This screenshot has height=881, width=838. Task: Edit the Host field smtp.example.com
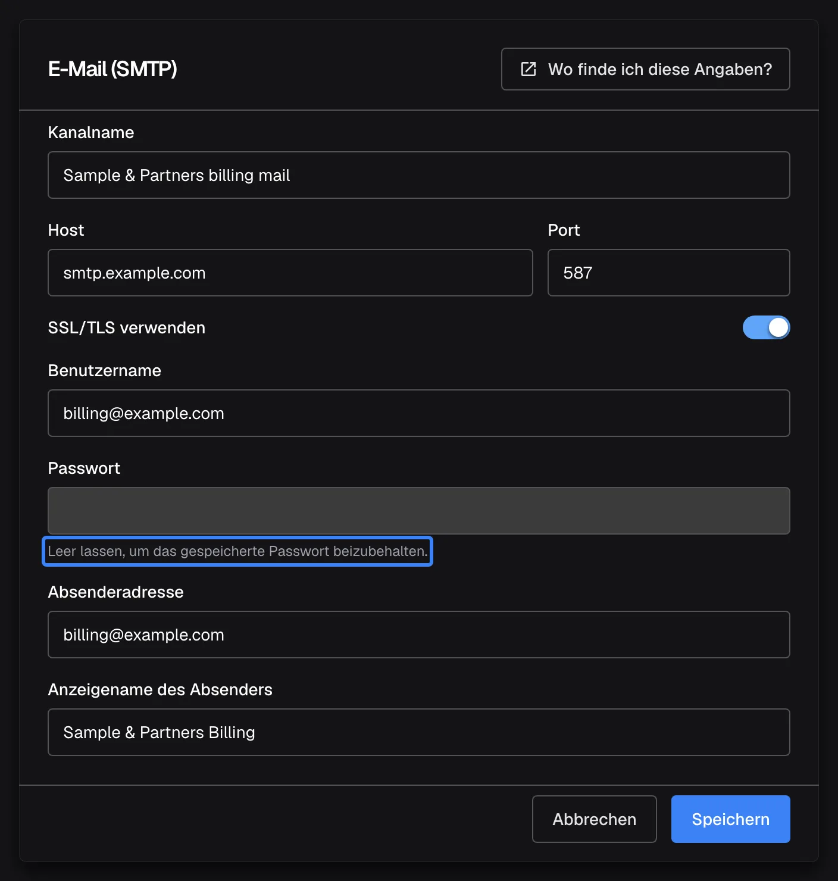(x=290, y=273)
